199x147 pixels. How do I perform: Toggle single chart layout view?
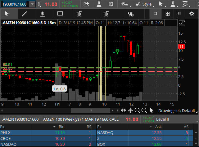tap(156, 14)
